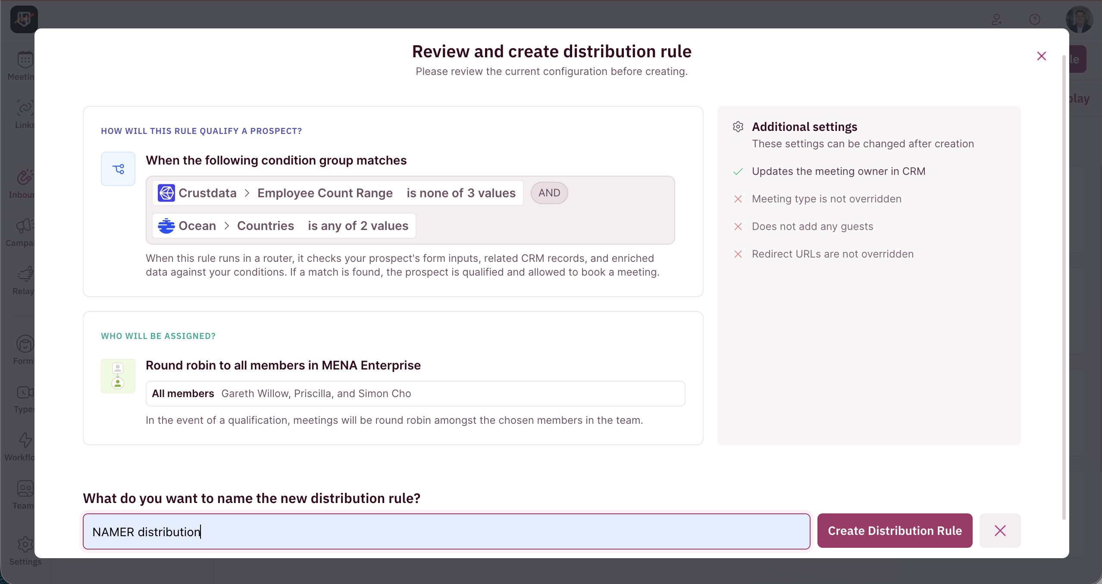This screenshot has height=584, width=1102.
Task: Click the AND operator pill
Action: (549, 193)
